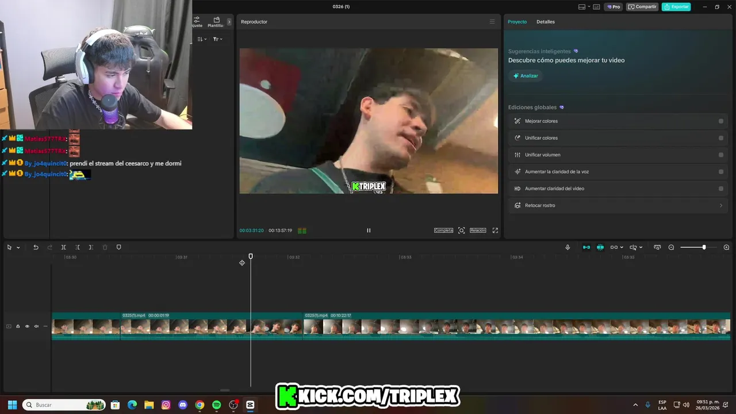The image size is (736, 414).
Task: Pause the player playback
Action: [369, 231]
